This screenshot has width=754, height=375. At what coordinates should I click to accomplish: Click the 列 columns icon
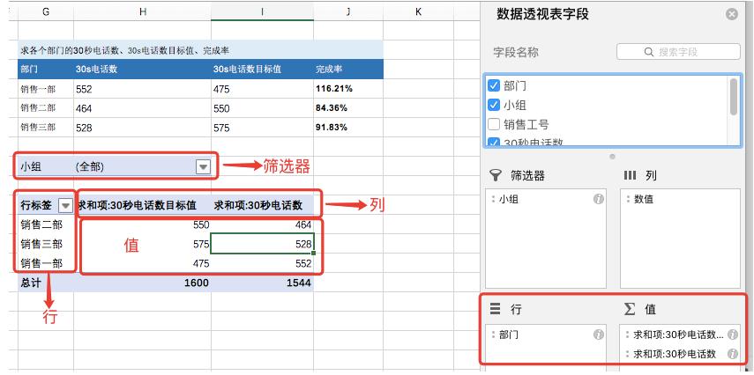[x=630, y=175]
